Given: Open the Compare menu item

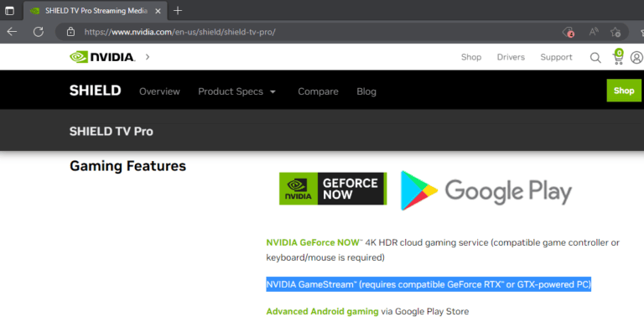Looking at the screenshot, I should click(x=318, y=91).
